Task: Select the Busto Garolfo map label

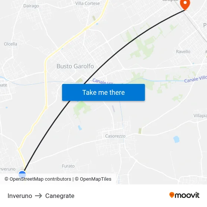Action: [75, 66]
